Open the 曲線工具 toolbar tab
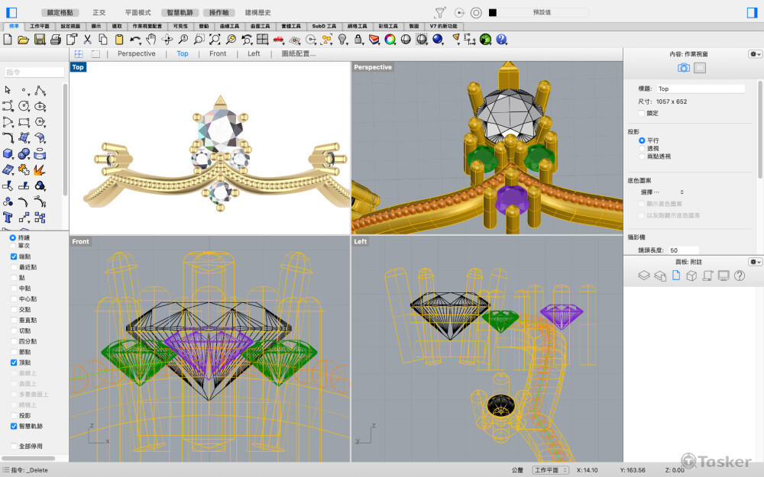Screen dimensions: 764x477 [229, 26]
